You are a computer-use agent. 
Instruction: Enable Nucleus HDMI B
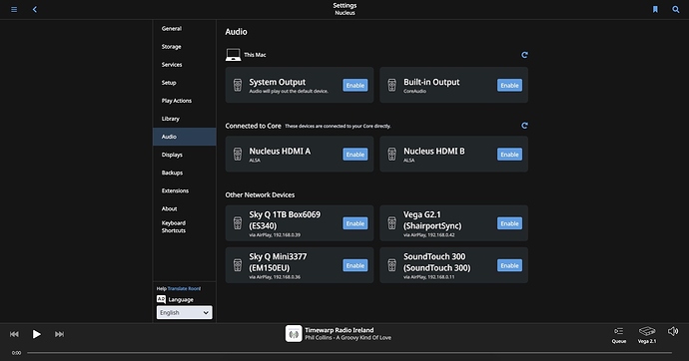point(509,154)
